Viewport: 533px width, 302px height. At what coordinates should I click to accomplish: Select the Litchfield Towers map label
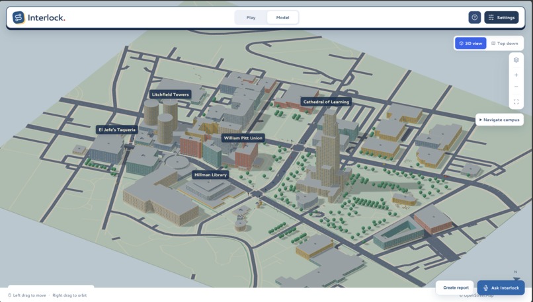[171, 94]
